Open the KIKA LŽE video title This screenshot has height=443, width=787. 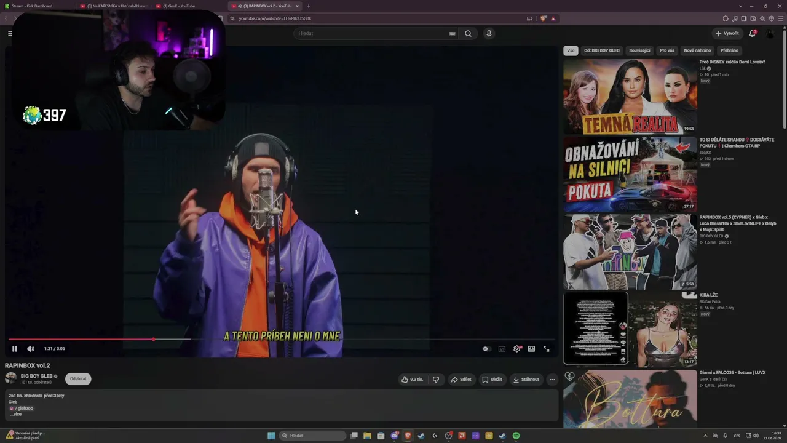pyautogui.click(x=709, y=295)
